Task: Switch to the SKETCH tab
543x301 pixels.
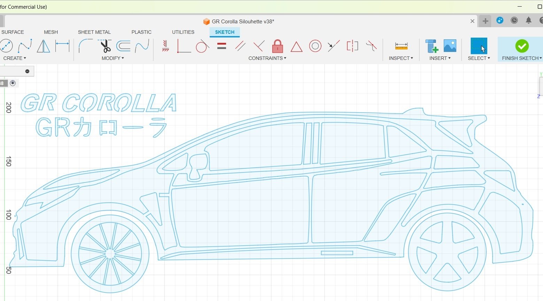Action: 225,32
